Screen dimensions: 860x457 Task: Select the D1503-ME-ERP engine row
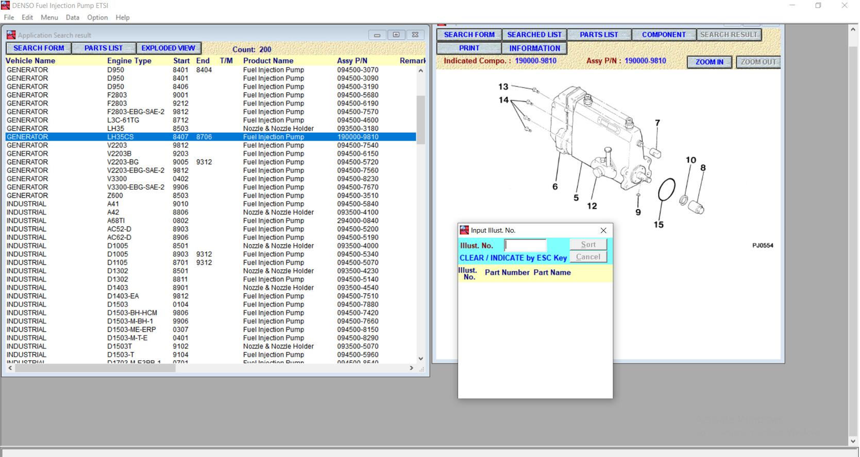pos(211,329)
